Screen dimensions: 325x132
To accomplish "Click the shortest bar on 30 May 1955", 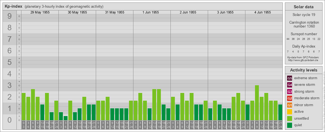I will click(x=66, y=118).
